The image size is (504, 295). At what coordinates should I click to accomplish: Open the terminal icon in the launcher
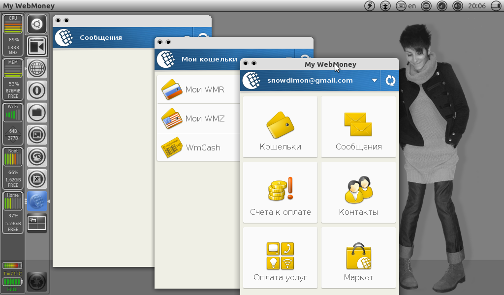[37, 135]
